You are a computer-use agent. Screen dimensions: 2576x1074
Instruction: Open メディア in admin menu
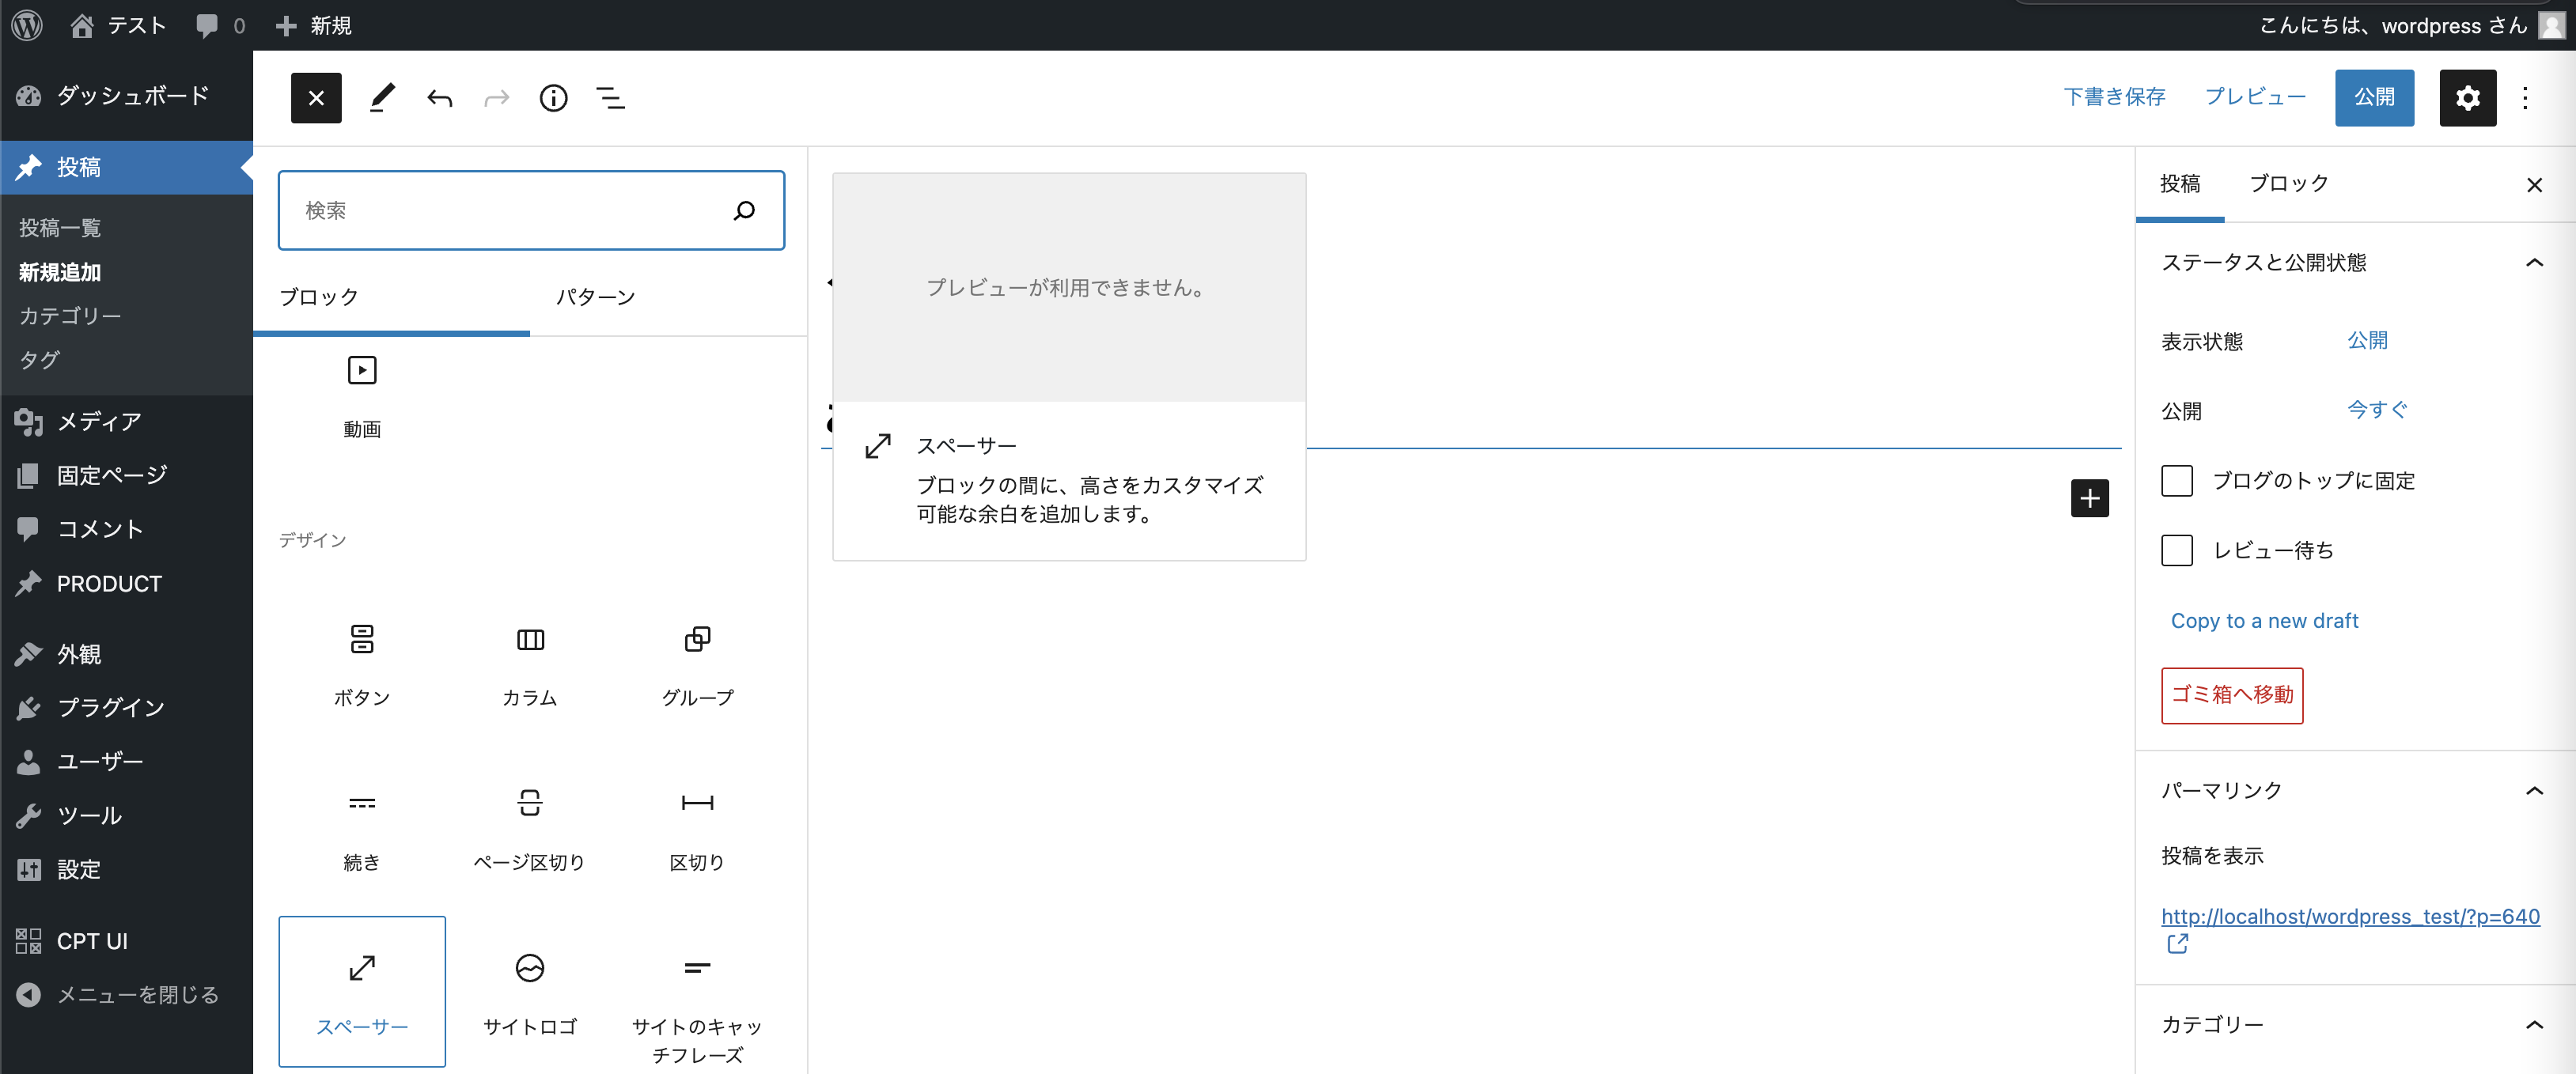(x=126, y=422)
